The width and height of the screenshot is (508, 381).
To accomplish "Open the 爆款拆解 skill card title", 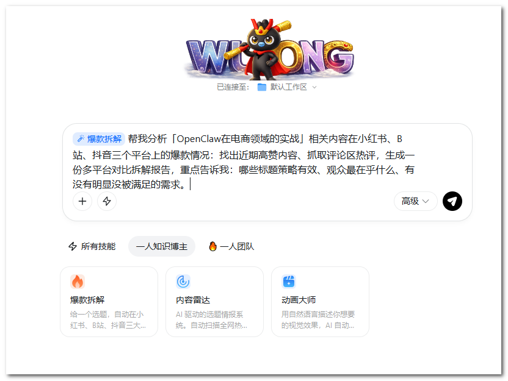I will tap(87, 300).
